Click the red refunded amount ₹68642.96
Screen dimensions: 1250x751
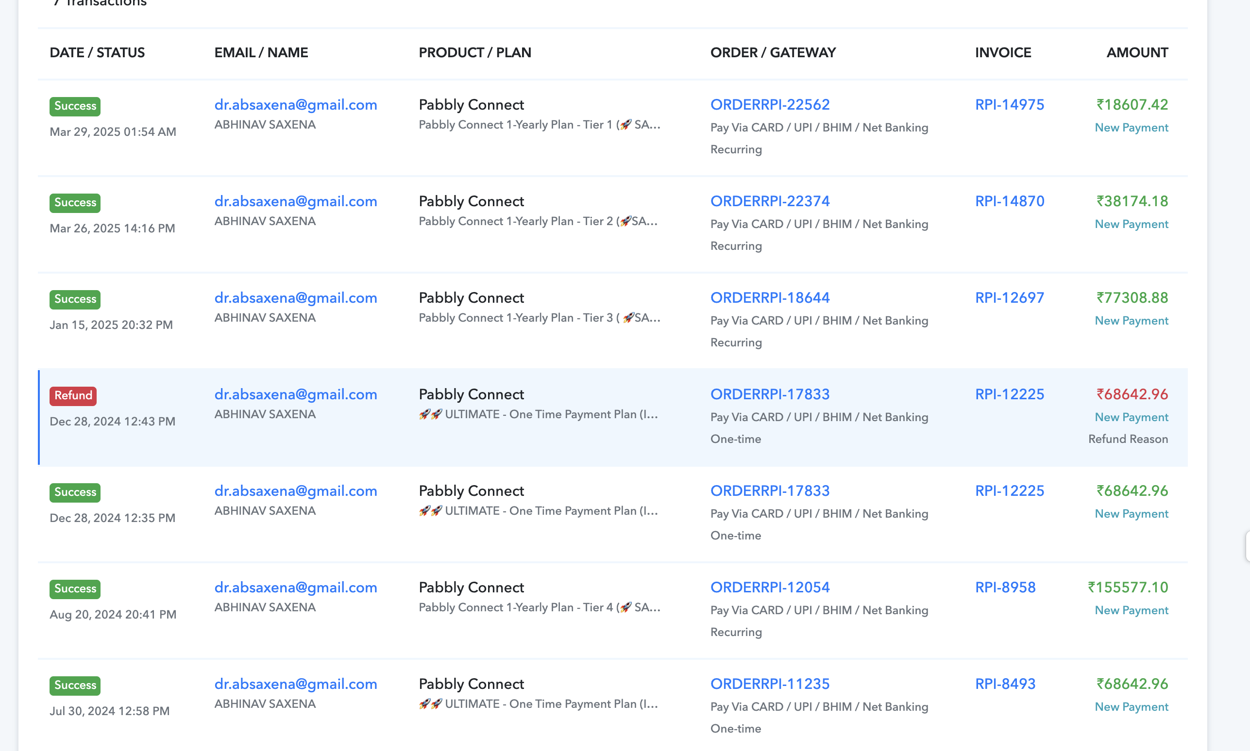pyautogui.click(x=1132, y=395)
